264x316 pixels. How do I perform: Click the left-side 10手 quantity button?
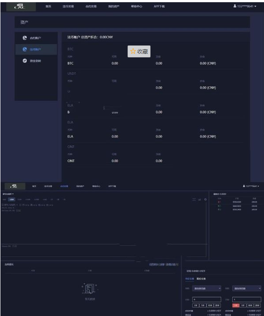point(210,305)
